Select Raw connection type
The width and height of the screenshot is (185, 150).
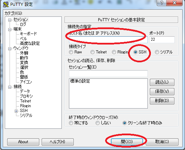[71, 52]
